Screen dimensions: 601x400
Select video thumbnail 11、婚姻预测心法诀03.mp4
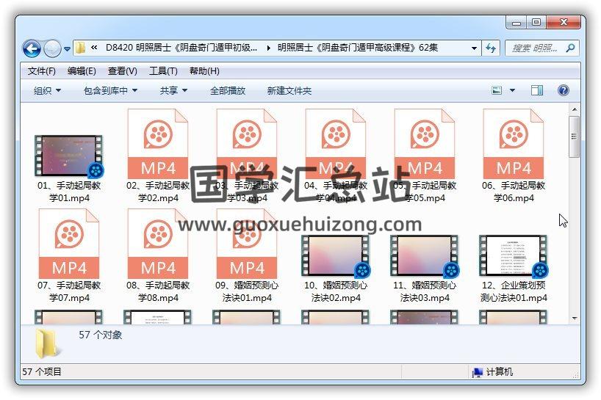[425, 255]
